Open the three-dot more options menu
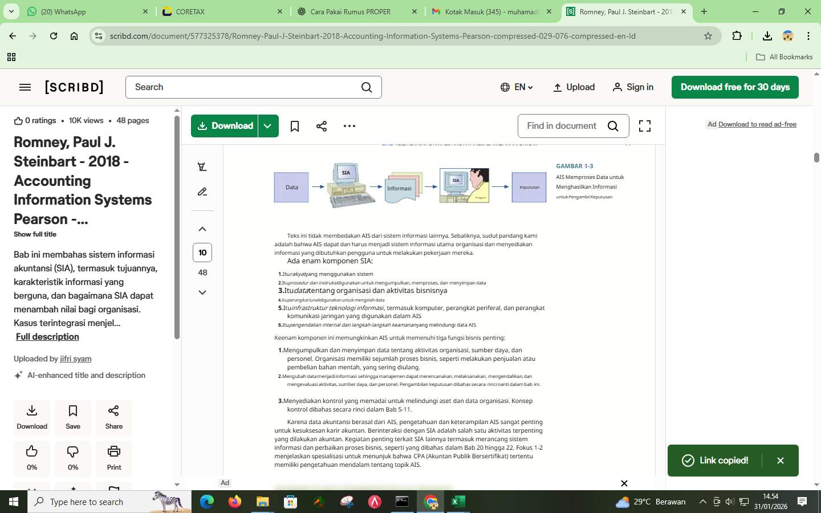821x513 pixels. pos(349,125)
